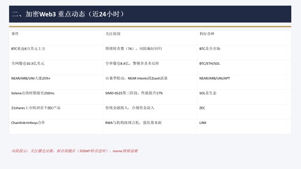
Task: Click the red risk warning line '风险提示'
Action: coord(74,151)
